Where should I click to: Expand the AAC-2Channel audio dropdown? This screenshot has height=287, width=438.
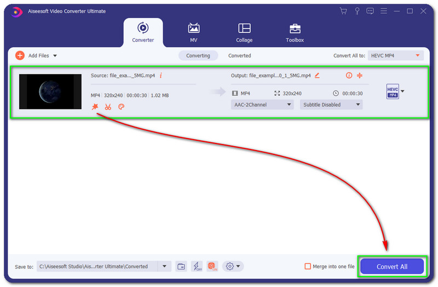pyautogui.click(x=262, y=105)
